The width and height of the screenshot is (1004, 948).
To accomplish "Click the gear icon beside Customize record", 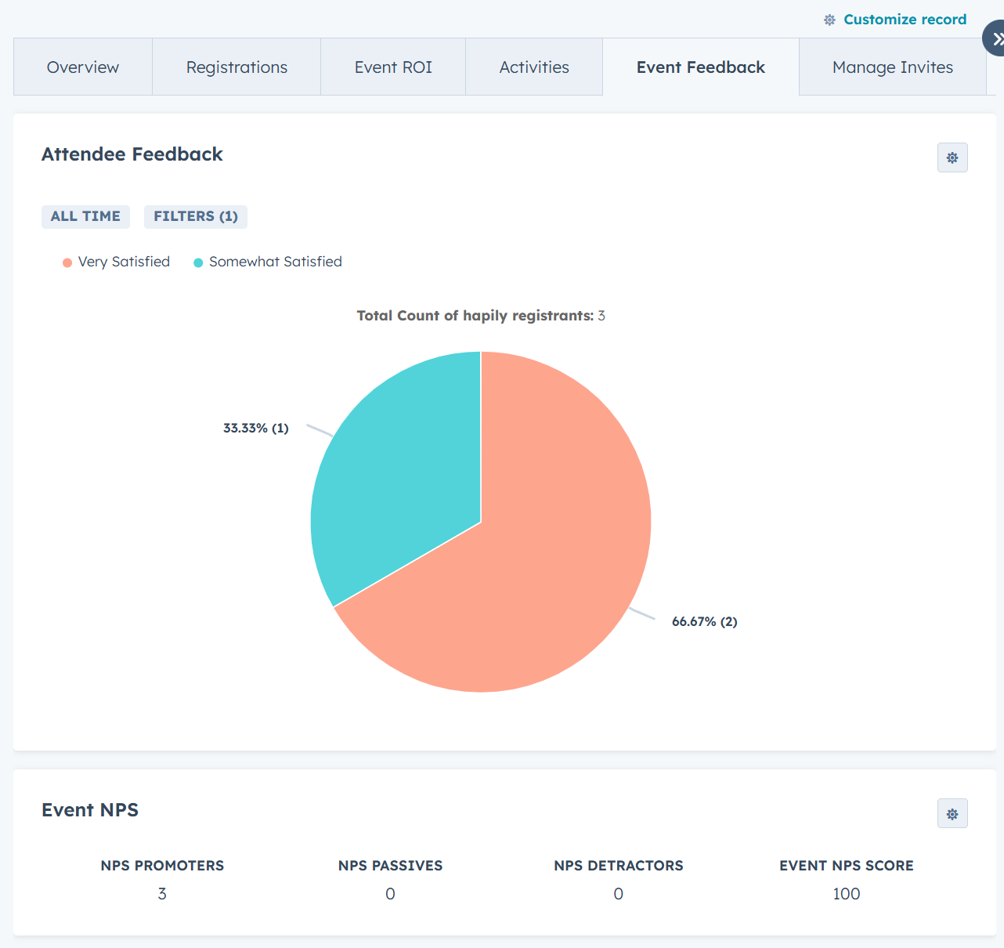I will 829,20.
